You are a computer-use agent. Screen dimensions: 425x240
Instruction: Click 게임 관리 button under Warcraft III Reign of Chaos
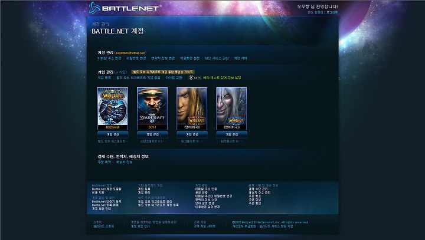coord(192,134)
